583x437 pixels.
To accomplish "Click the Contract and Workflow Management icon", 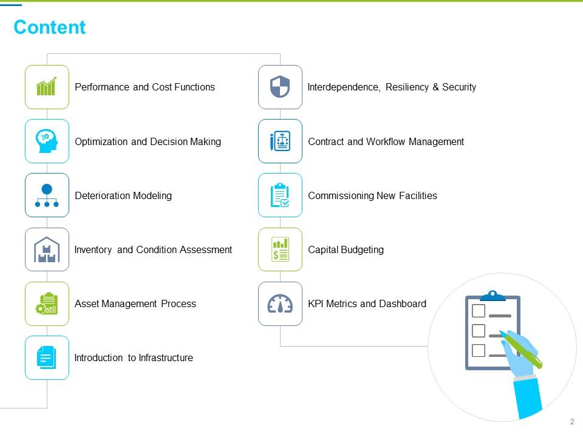I will (x=280, y=141).
